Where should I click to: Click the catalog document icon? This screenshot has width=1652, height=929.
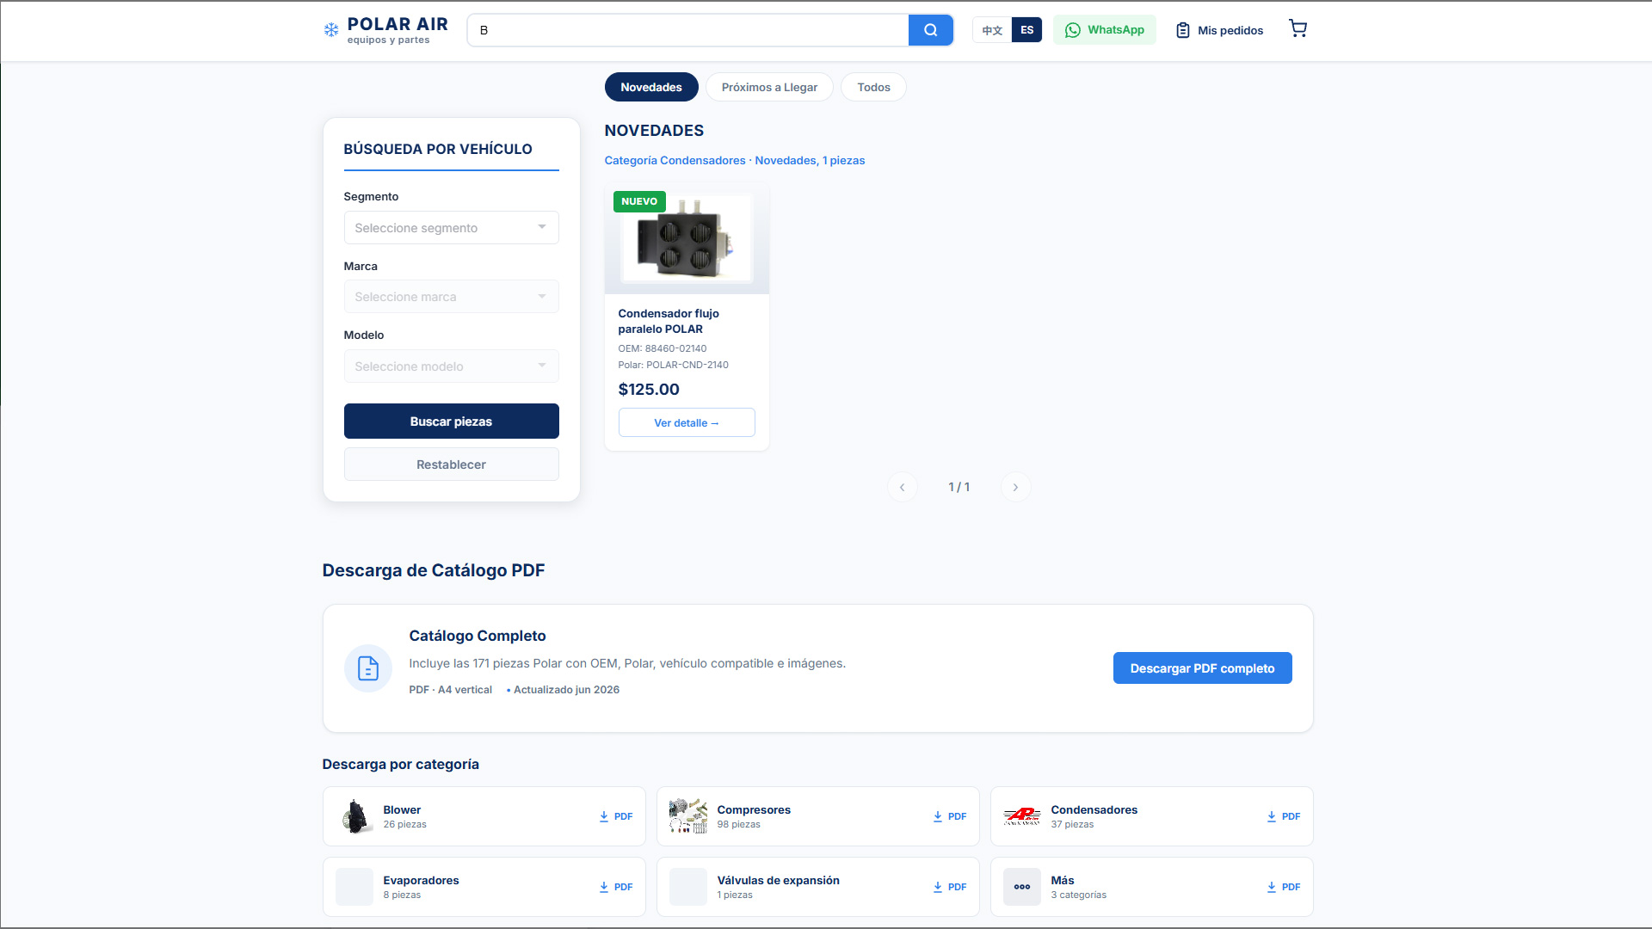tap(368, 668)
